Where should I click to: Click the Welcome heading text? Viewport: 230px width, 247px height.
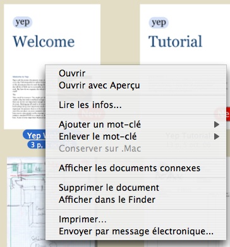44,41
